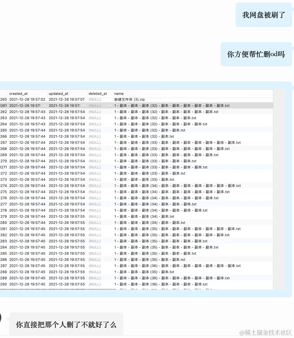294x338 pixels.
Task: Select file name "1 - 副本 - 副本 - 副本 (34) - 副本.txt"
Action: pyautogui.click(x=144, y=217)
